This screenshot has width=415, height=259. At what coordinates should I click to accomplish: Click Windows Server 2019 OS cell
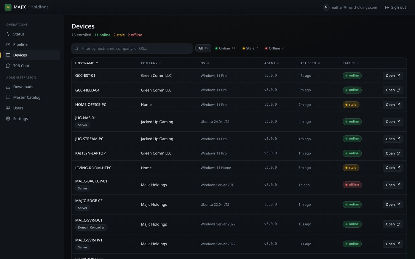[x=218, y=185]
